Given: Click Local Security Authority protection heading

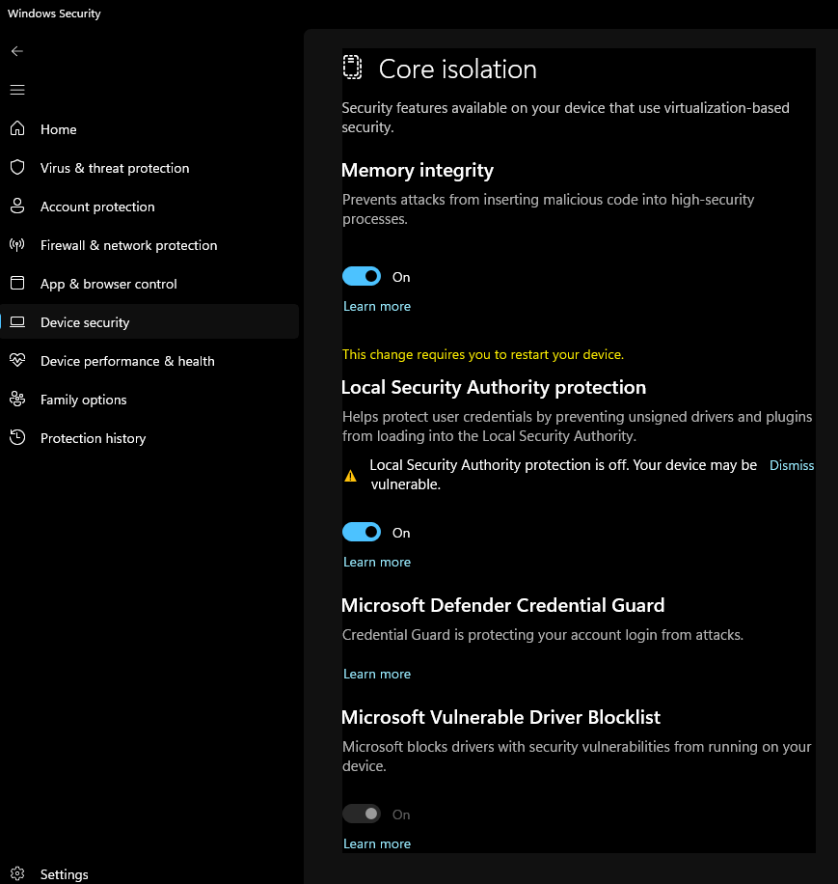Looking at the screenshot, I should [494, 387].
